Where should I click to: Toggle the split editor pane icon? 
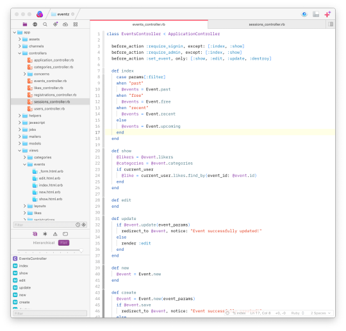pyautogui.click(x=331, y=24)
